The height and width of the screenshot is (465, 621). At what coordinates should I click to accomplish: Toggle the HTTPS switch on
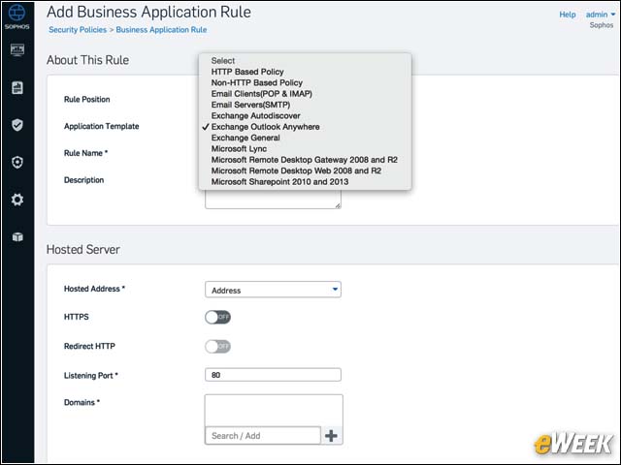point(217,317)
